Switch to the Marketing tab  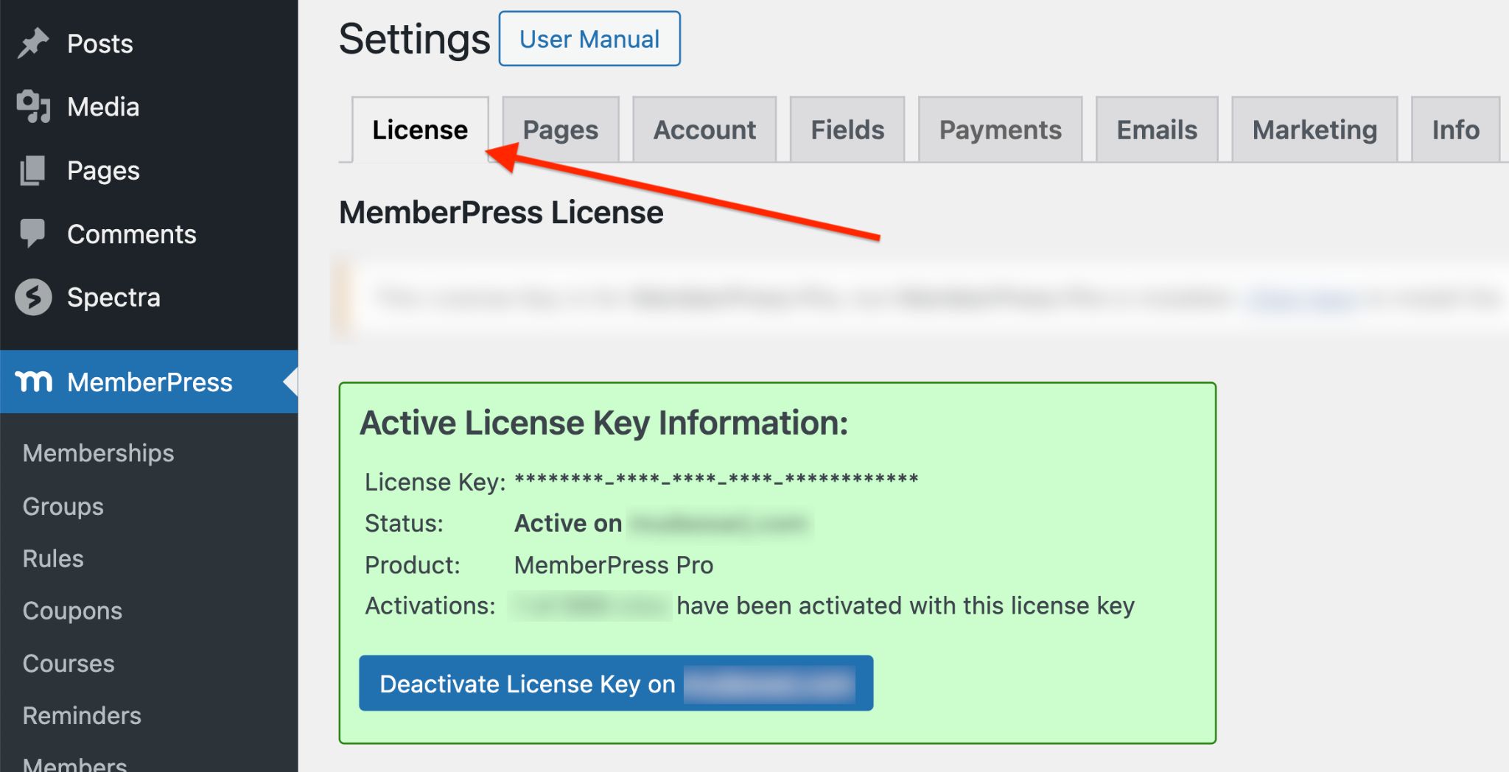tap(1314, 130)
